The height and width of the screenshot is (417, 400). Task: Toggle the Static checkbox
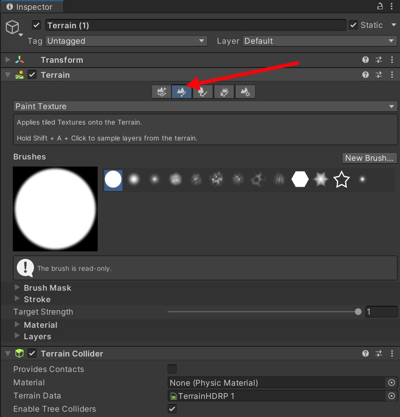click(x=354, y=25)
